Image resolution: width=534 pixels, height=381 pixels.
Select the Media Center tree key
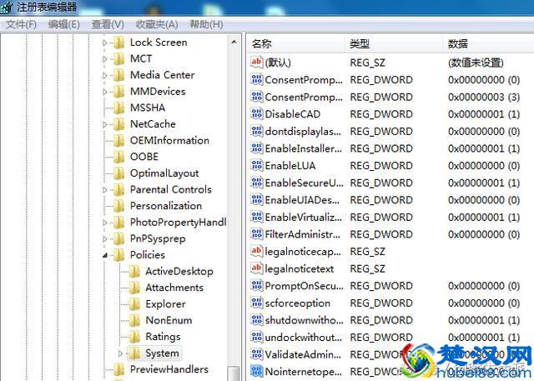[x=163, y=75]
